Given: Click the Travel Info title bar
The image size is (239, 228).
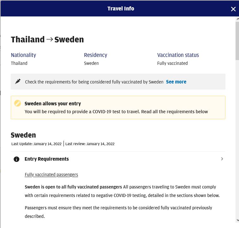Looking at the screenshot, I should [x=120, y=9].
